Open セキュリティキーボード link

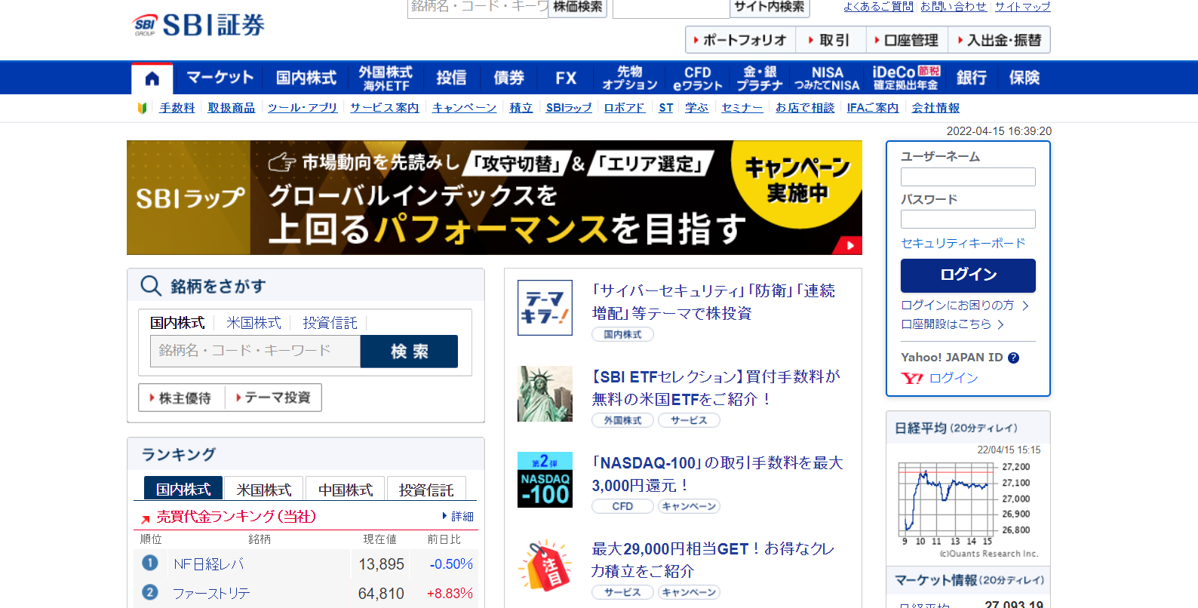pos(963,243)
